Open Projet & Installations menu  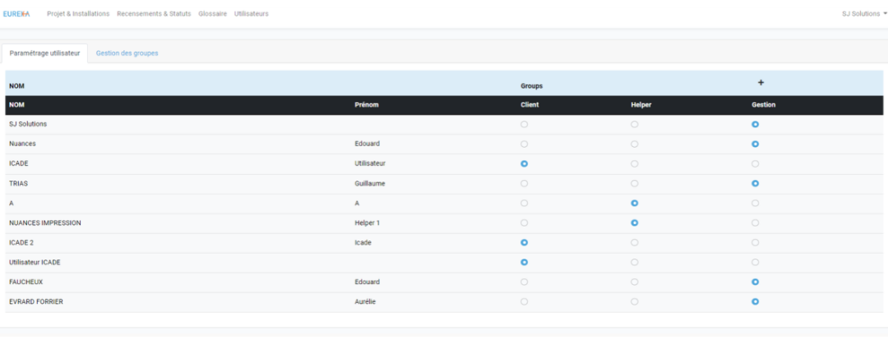click(x=78, y=14)
